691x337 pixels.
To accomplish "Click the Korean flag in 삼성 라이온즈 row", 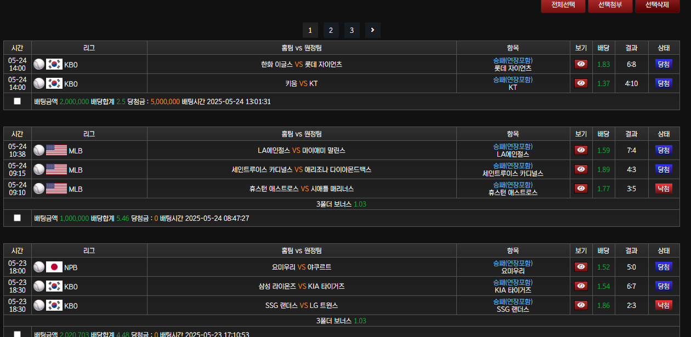I will click(54, 286).
